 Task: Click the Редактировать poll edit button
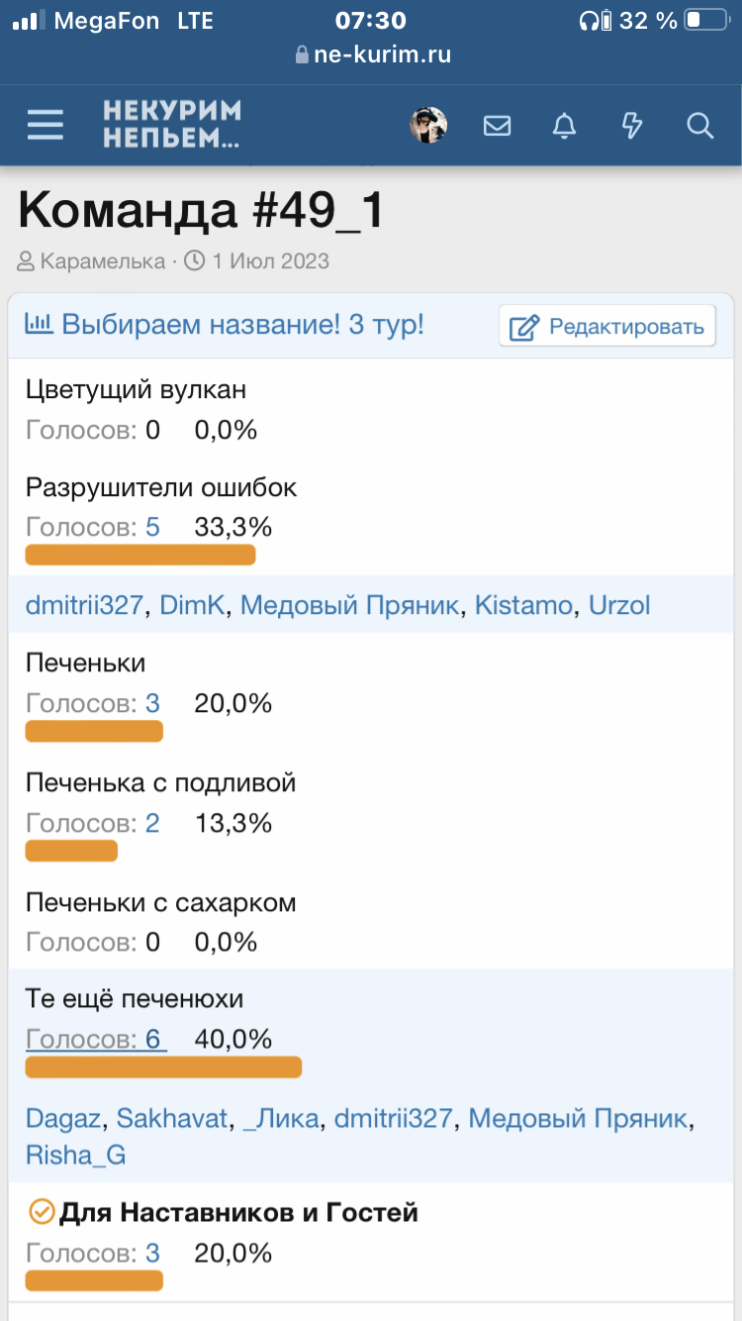click(x=607, y=326)
